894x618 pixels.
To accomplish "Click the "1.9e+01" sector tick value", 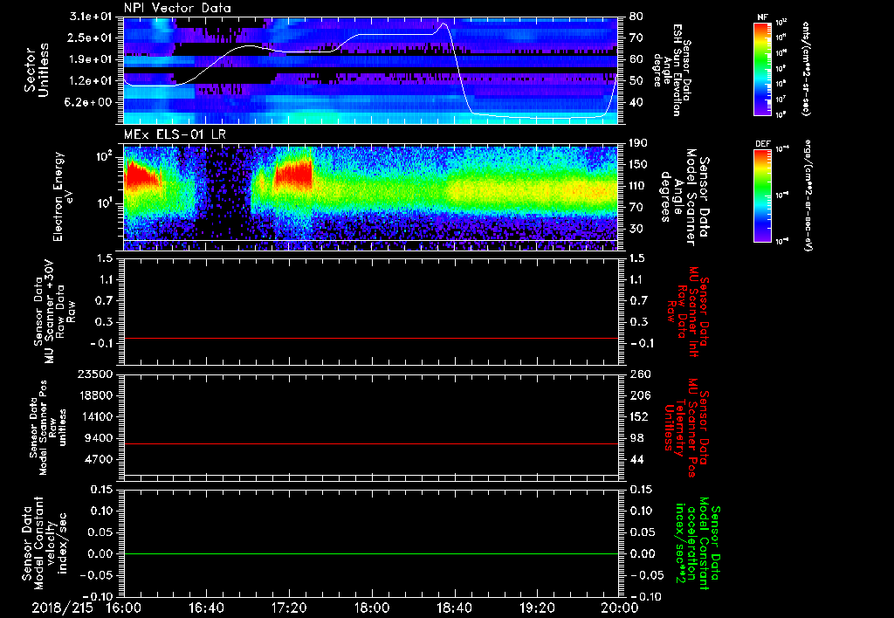I will (90, 59).
